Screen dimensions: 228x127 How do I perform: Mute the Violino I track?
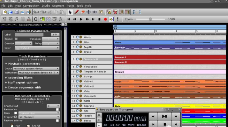point(77,81)
